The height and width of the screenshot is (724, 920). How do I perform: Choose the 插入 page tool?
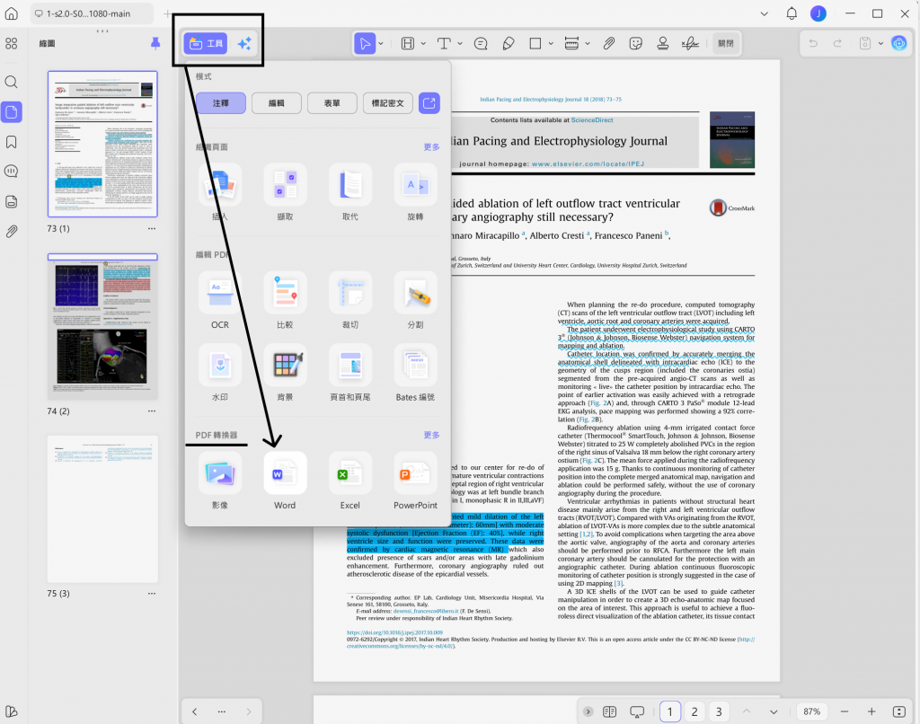click(x=220, y=193)
